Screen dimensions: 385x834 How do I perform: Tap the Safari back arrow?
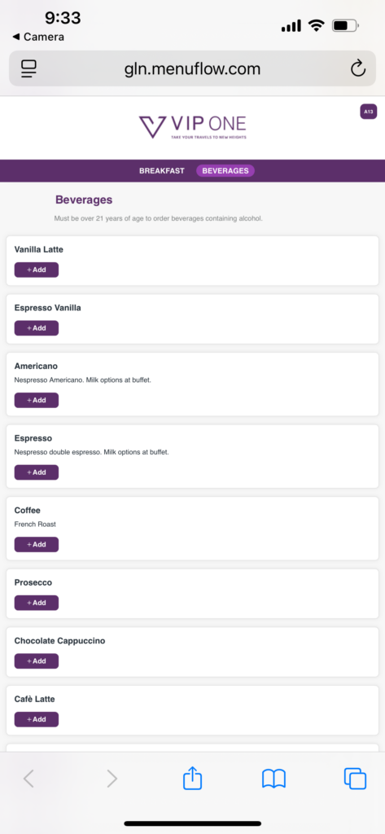28,779
